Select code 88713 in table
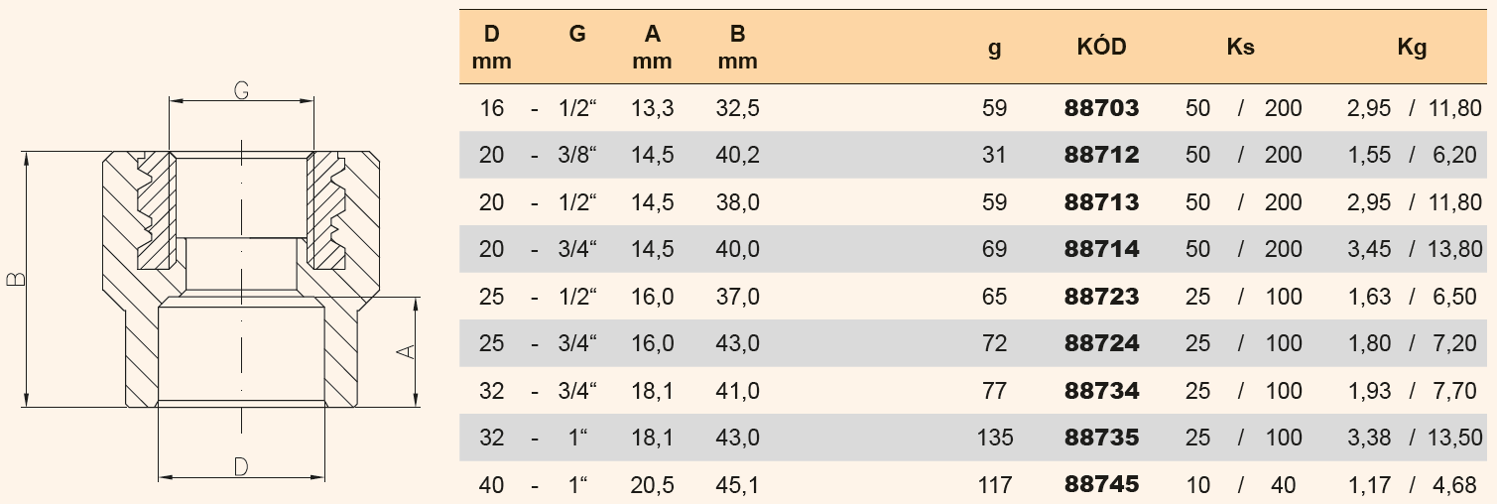1497x504 pixels. coord(1101,202)
